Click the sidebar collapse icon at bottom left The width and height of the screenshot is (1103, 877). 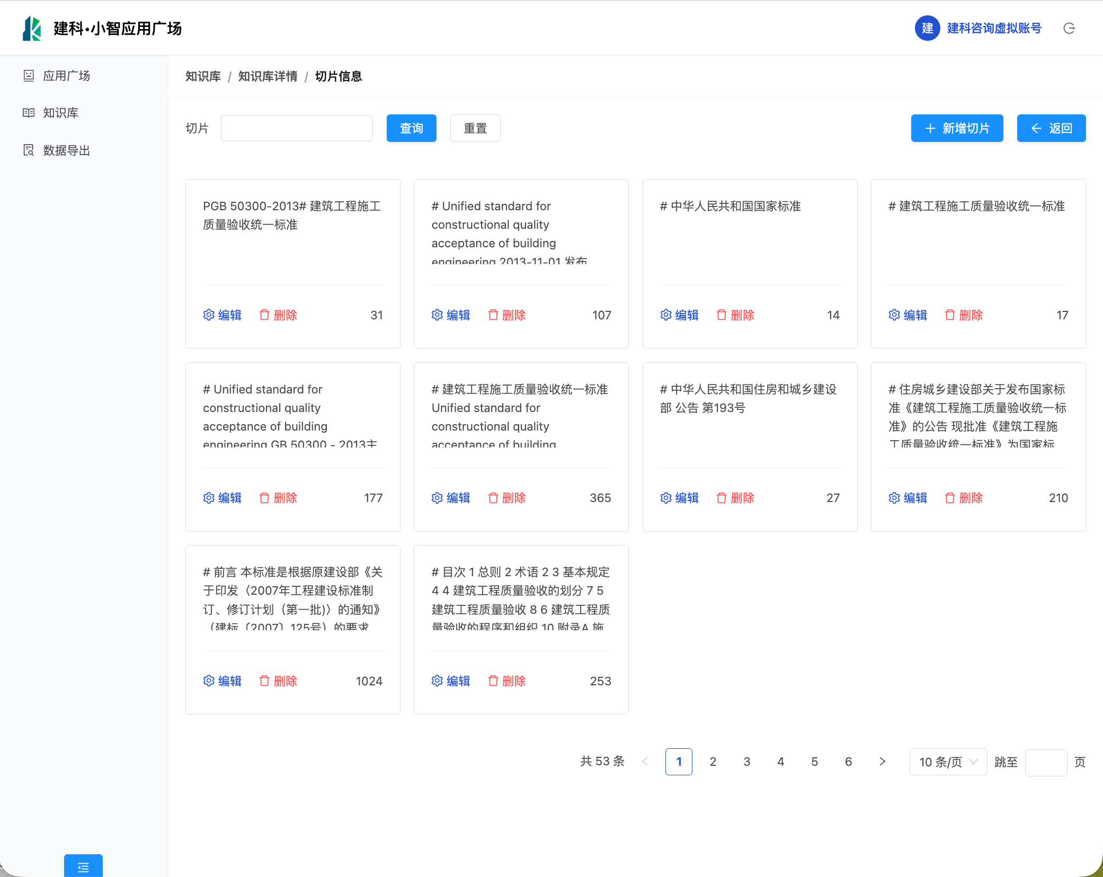coord(83,867)
